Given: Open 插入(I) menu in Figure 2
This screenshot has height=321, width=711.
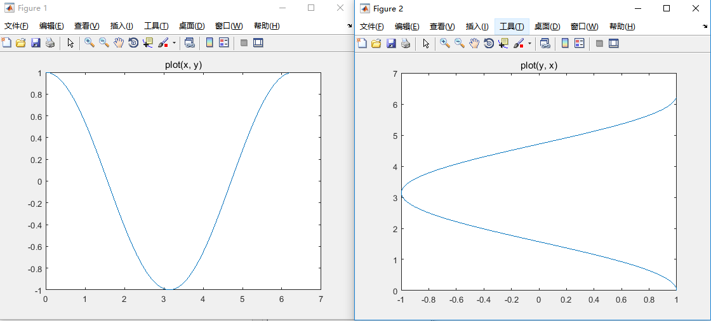Looking at the screenshot, I should (x=477, y=27).
